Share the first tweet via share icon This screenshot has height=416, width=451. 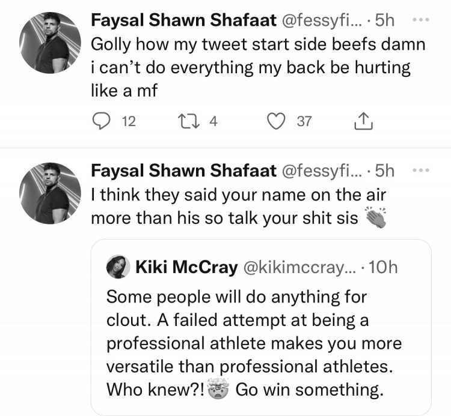tap(364, 121)
